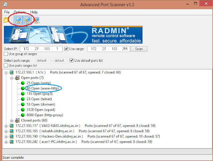Click the computer icon for 172.27.103.1
The height and width of the screenshot is (161, 213).
12,73
